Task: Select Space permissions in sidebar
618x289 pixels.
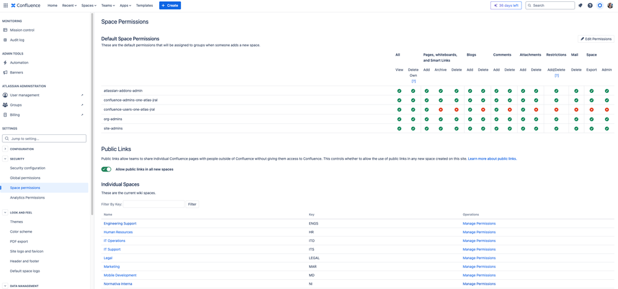Action: click(44, 188)
